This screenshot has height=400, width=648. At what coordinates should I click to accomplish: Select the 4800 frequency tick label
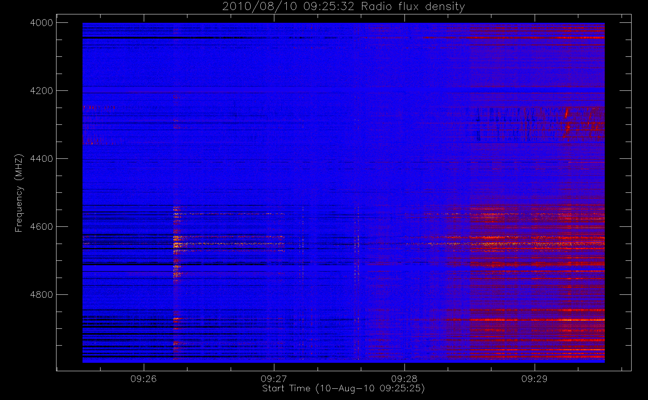[x=42, y=295]
